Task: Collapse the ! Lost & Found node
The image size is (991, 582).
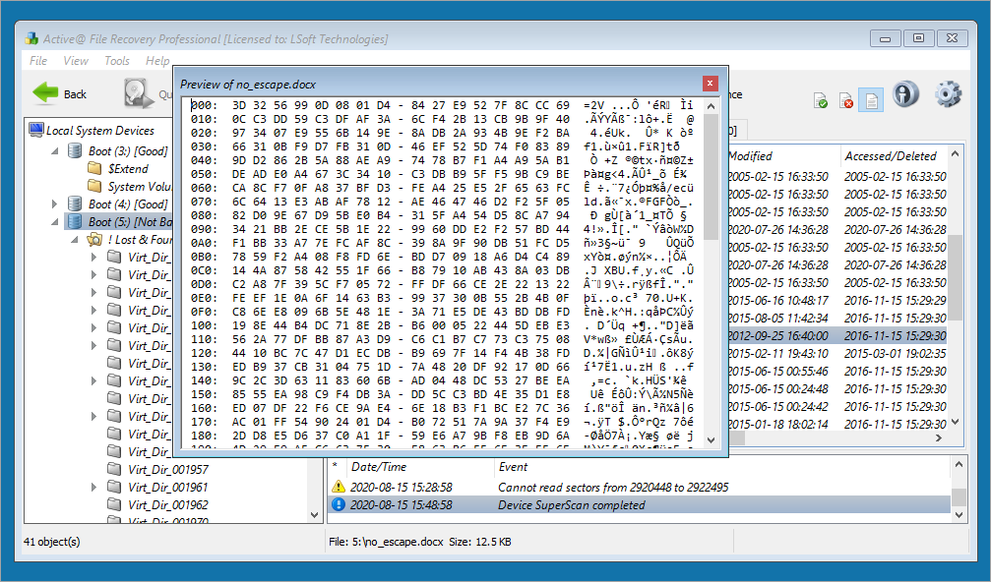Action: tap(75, 240)
